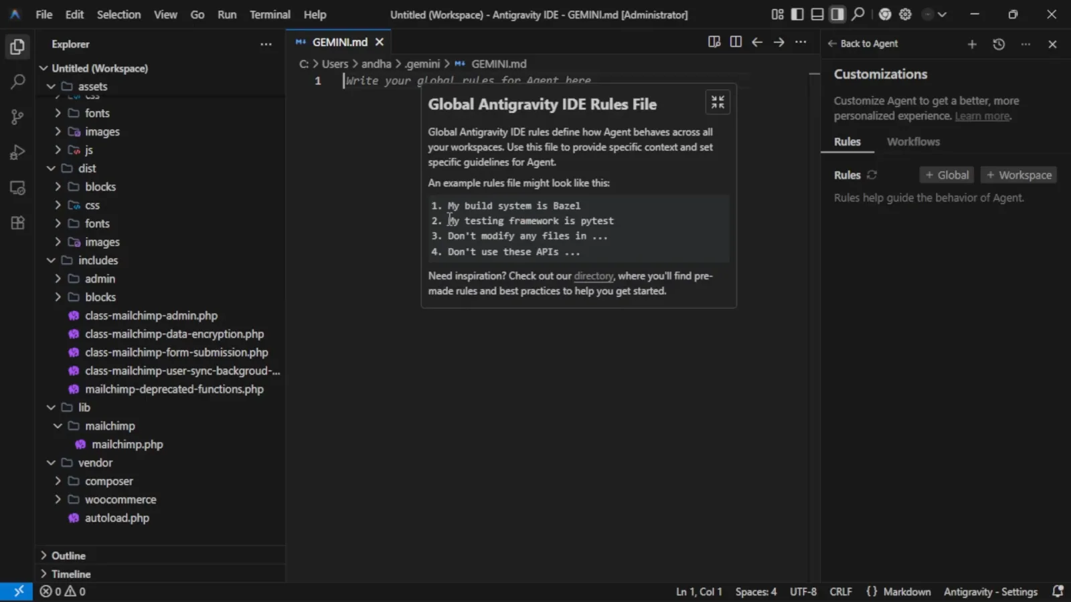This screenshot has height=602, width=1071.
Task: Click Ln 1, Col 1 indicator
Action: 699,591
